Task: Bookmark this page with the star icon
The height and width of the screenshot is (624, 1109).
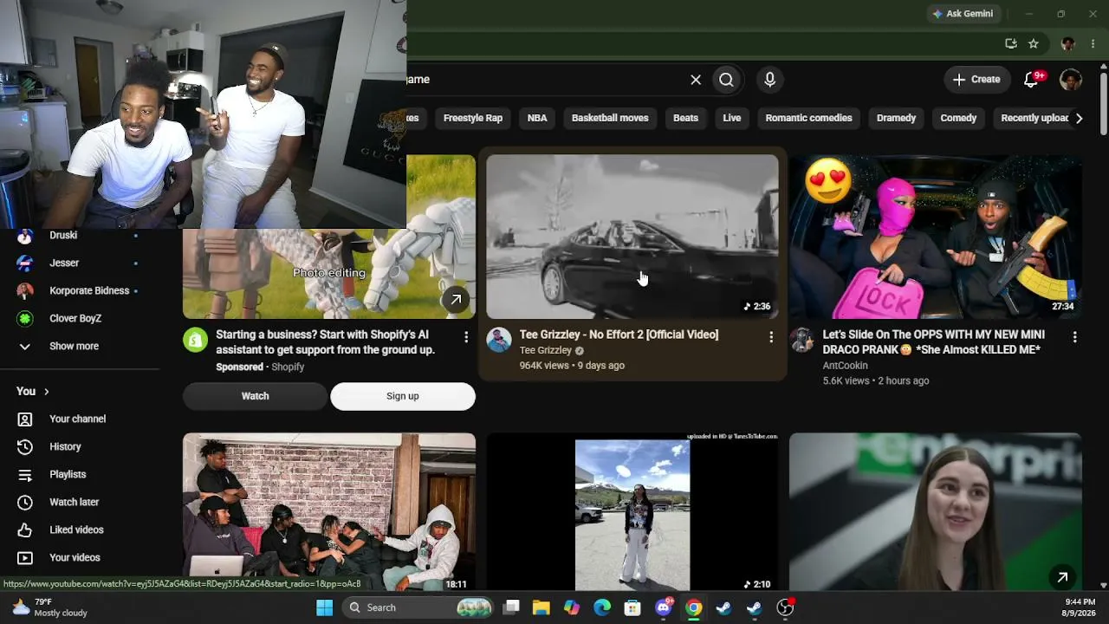Action: [1034, 43]
